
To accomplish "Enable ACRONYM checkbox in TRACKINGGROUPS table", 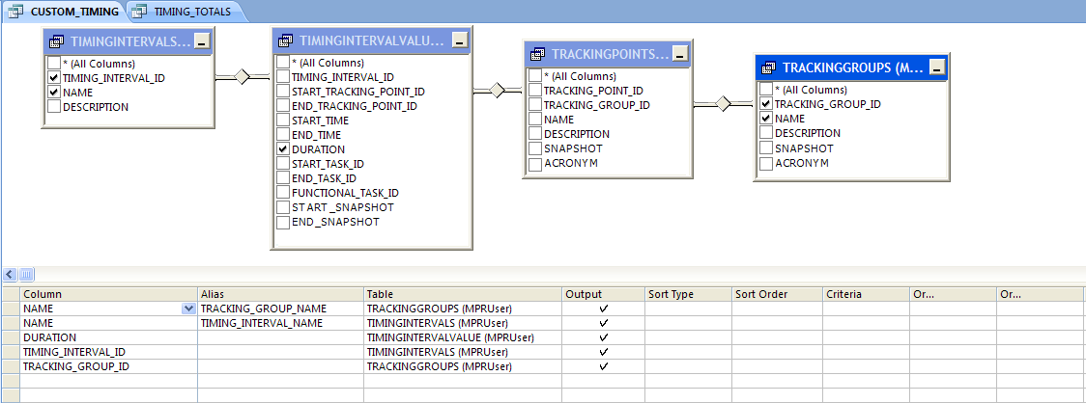I will click(x=765, y=163).
